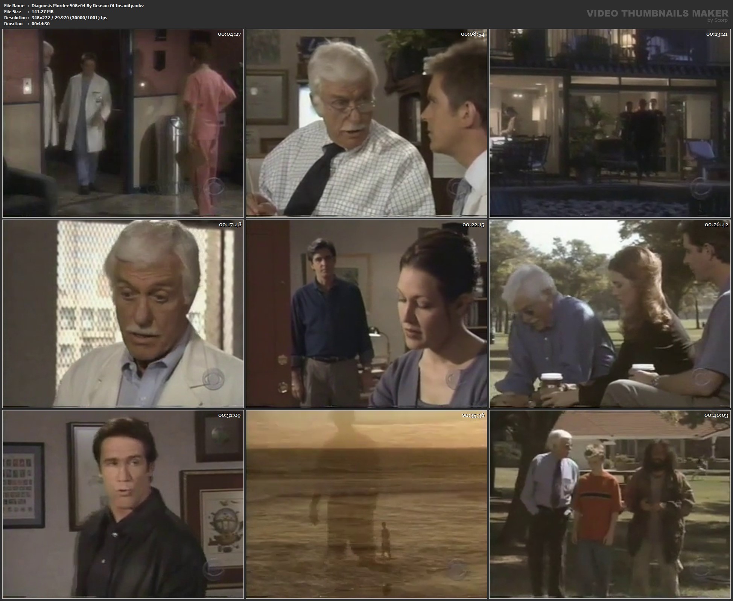Click the 00:13:21 timestamp label
733x601 pixels.
click(x=716, y=34)
